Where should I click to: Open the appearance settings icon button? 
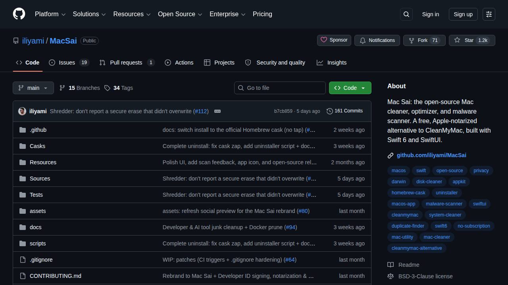(x=489, y=14)
